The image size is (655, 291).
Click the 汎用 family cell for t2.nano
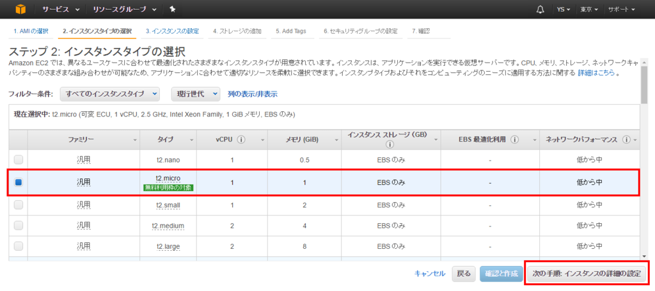pyautogui.click(x=84, y=159)
